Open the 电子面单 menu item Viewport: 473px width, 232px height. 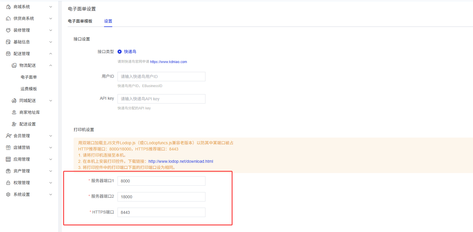(x=29, y=77)
